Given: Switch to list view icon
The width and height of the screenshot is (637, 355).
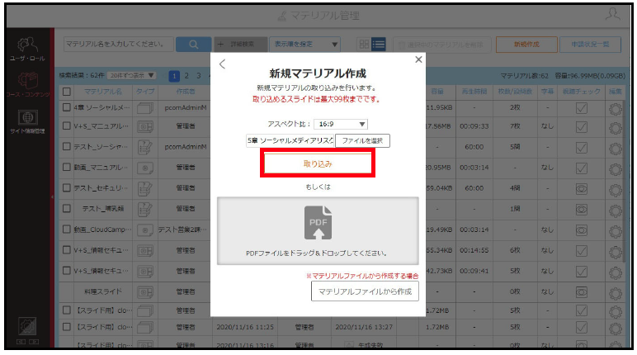Looking at the screenshot, I should tap(378, 45).
